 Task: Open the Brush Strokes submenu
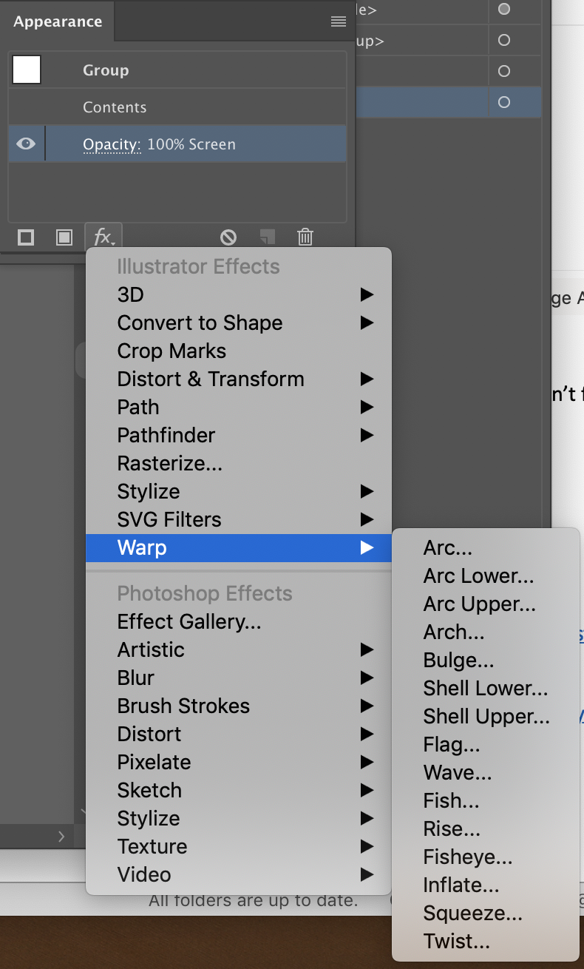pyautogui.click(x=239, y=706)
